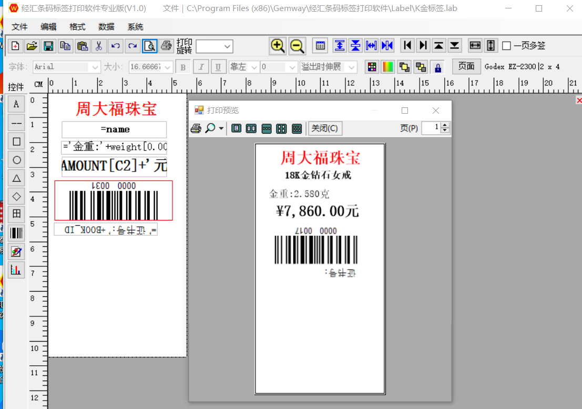Click the lock object icon
Screen dimensions: 582x409
point(438,67)
